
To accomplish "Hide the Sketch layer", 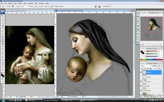I will point(141,72).
